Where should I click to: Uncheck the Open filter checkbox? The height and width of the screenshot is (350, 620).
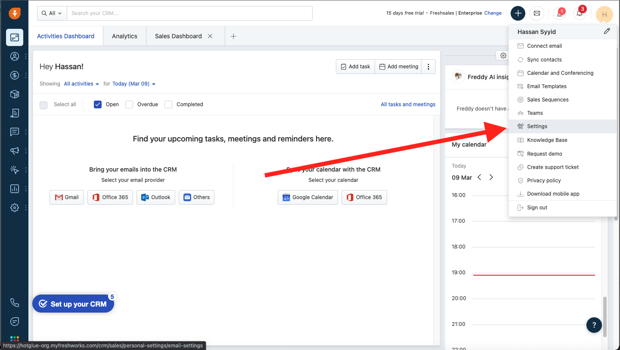pos(98,104)
